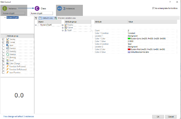
Task: Click the Swell icon in the left attribute list
Action: tap(7, 60)
